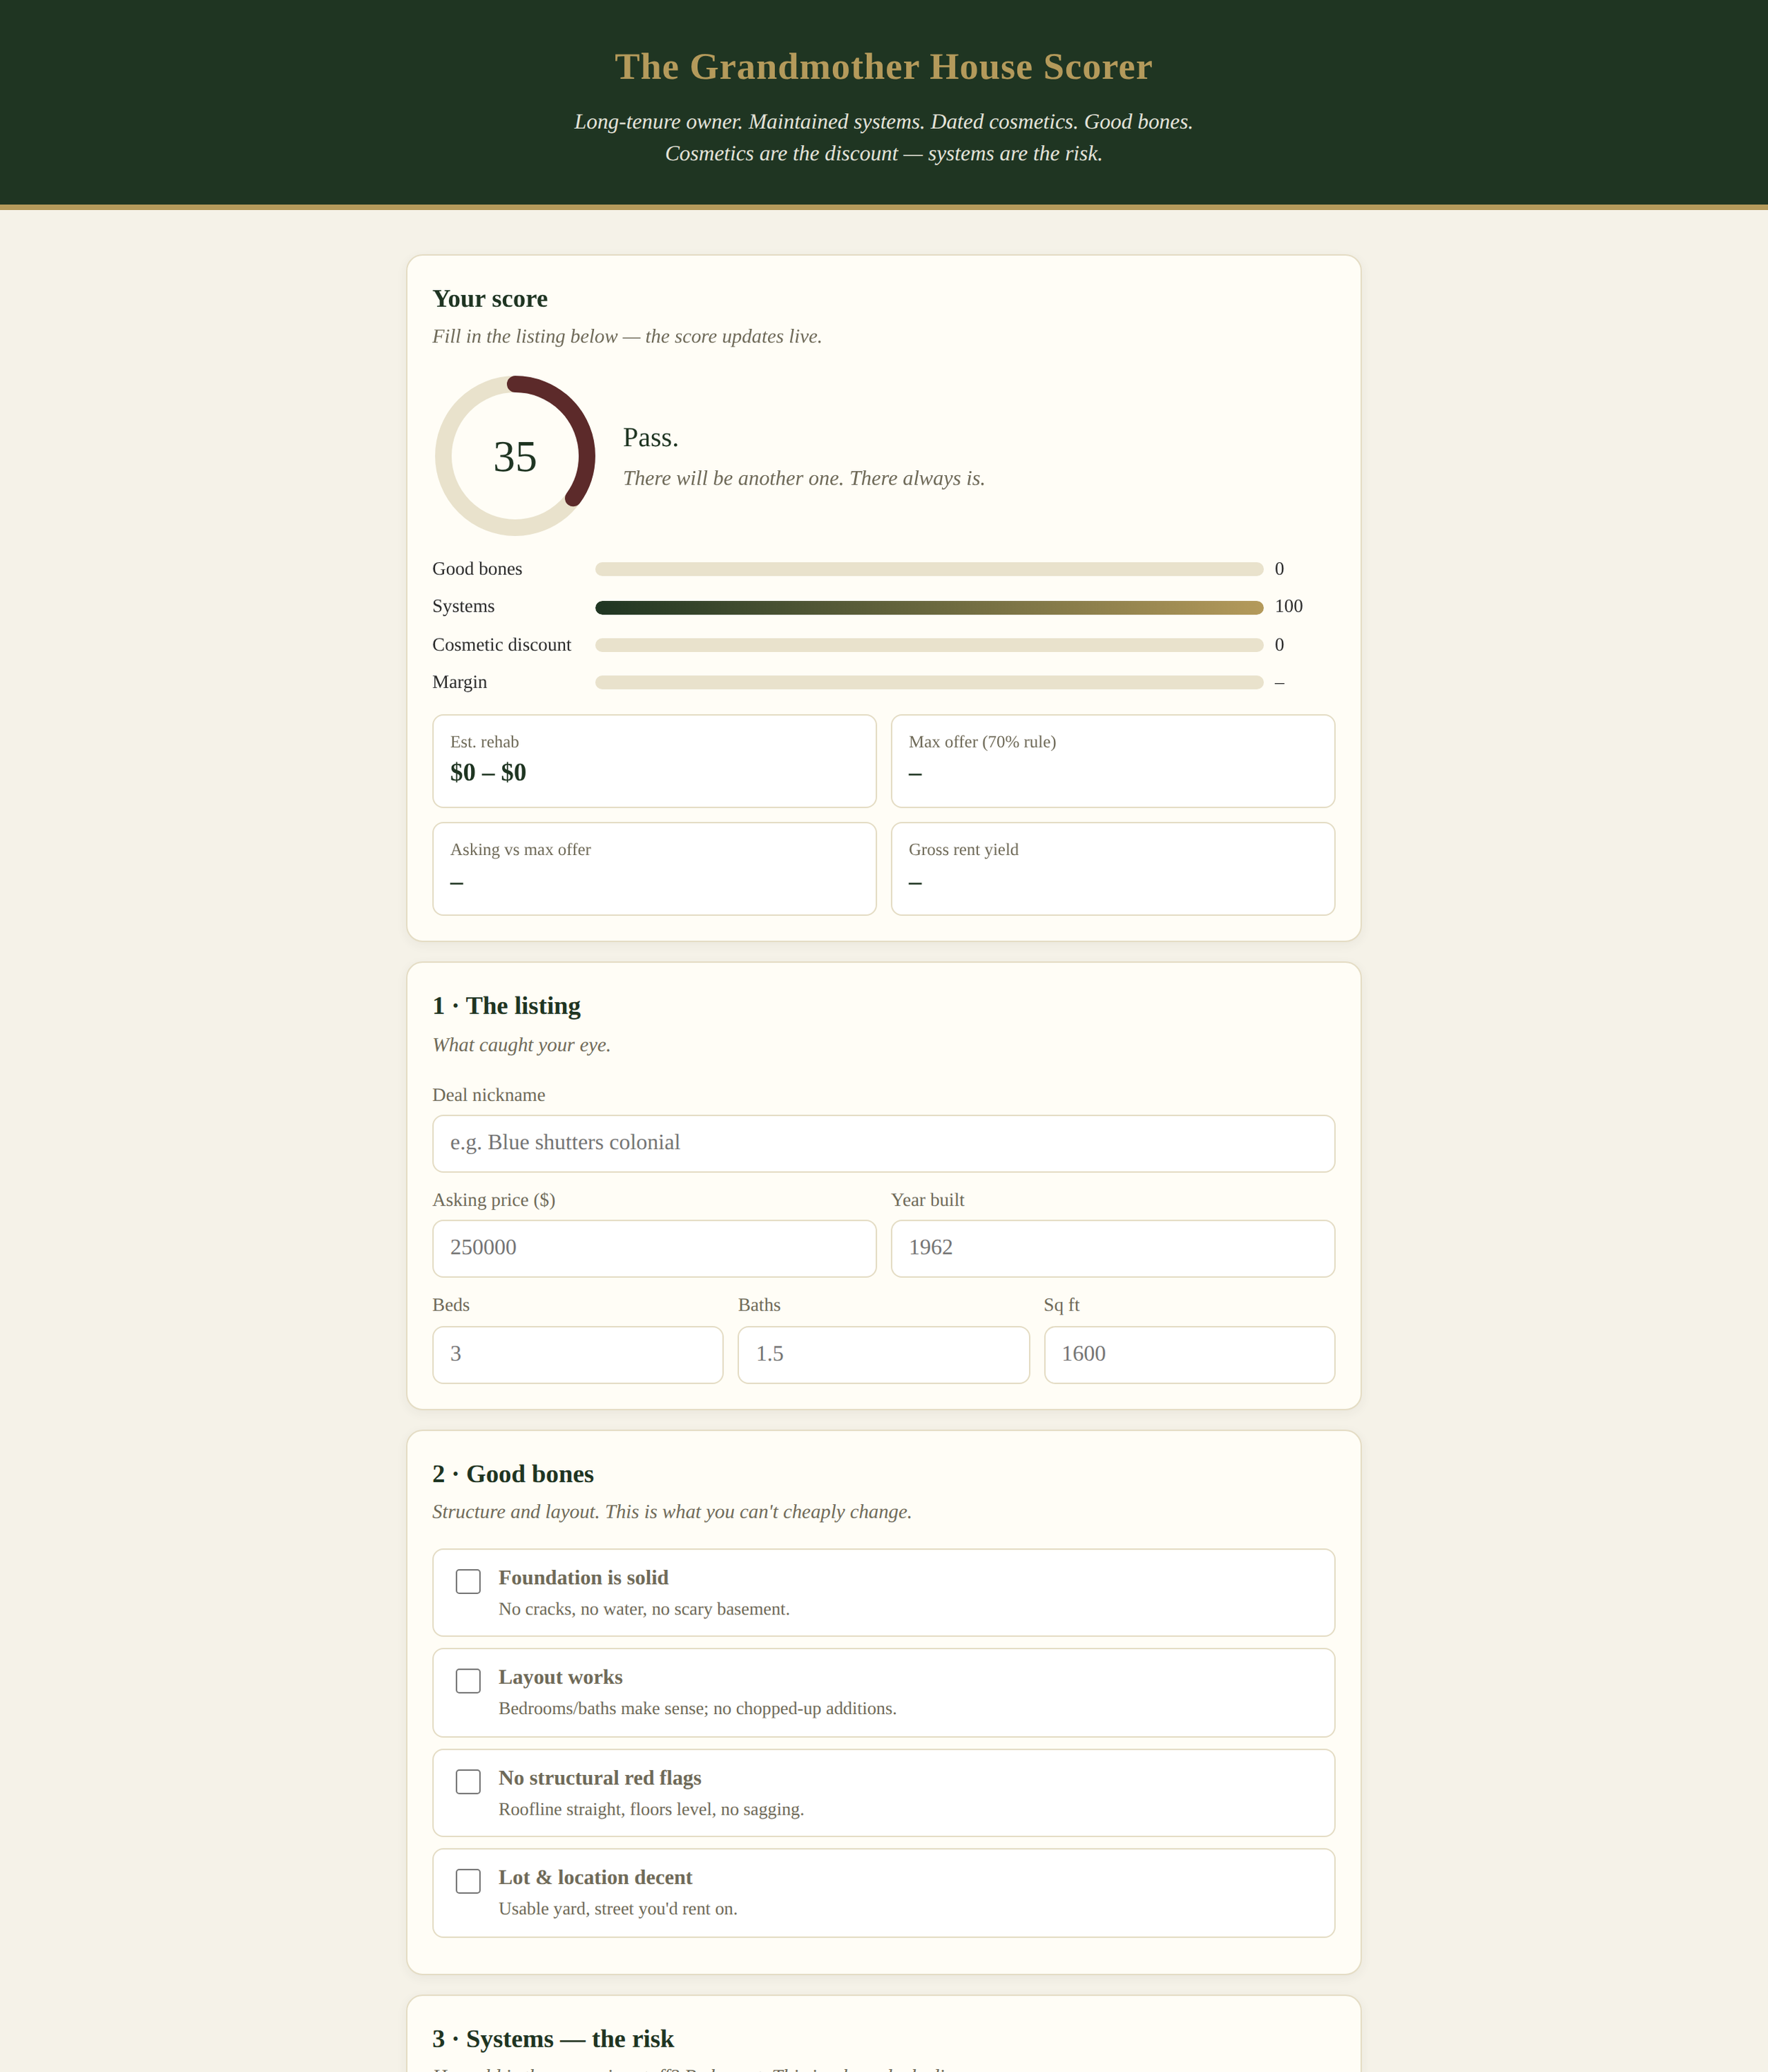Click the Good bones progress bar
The width and height of the screenshot is (1768, 2072).
[929, 569]
